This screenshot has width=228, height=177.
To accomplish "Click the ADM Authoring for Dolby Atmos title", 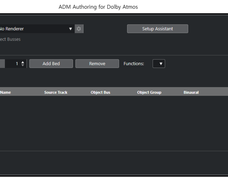I will tap(98, 7).
